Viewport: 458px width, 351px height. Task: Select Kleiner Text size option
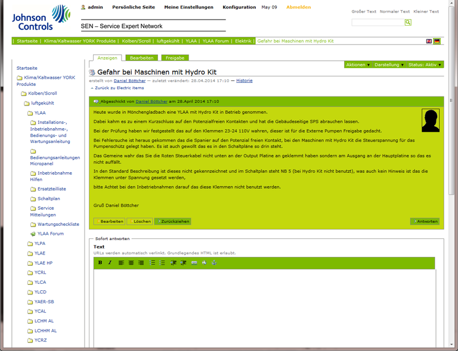[426, 12]
